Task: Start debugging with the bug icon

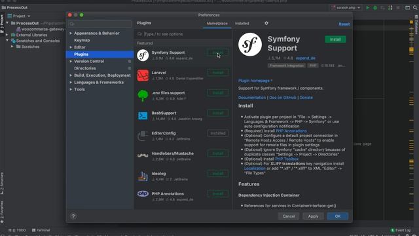Action: 375,8
